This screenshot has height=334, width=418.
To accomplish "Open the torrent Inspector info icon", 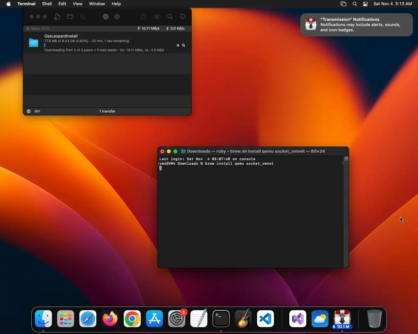I will [x=183, y=17].
